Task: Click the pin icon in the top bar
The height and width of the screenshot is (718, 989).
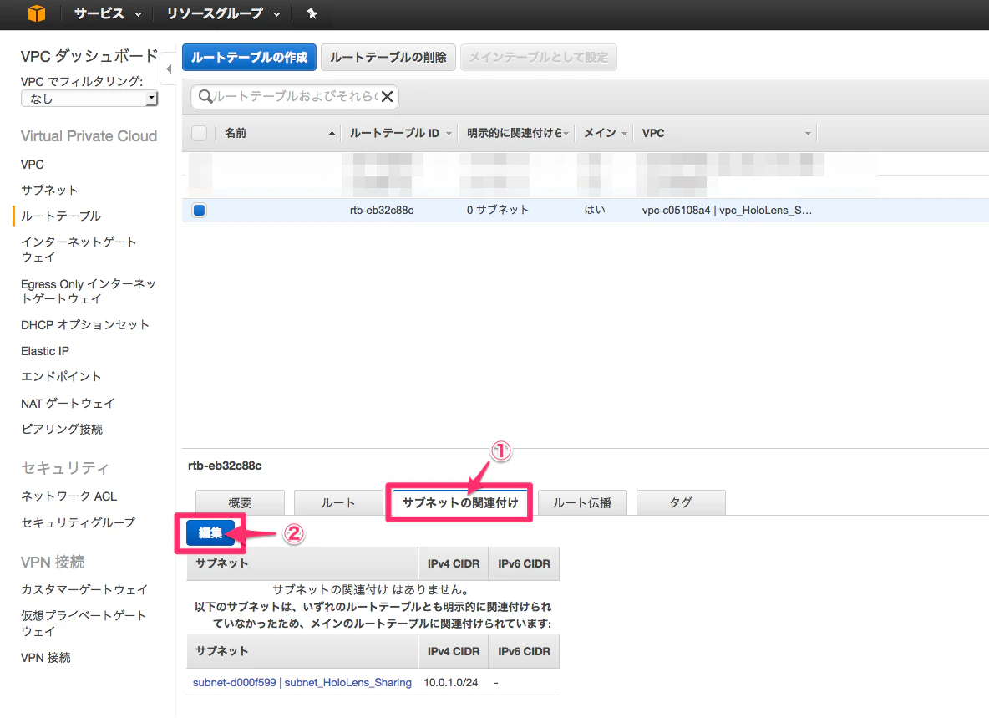Action: point(312,13)
